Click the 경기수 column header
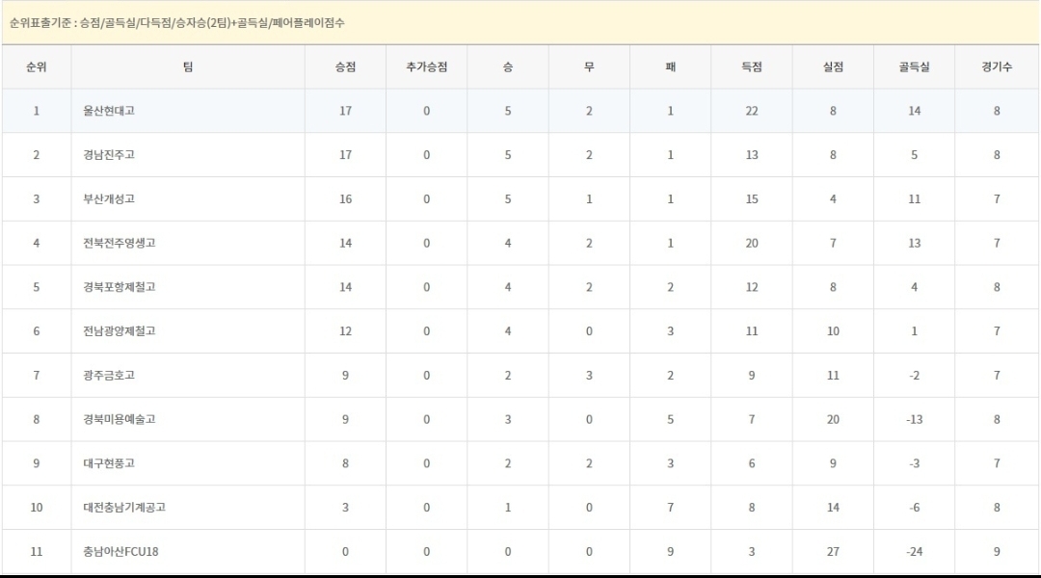 997,67
